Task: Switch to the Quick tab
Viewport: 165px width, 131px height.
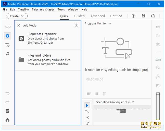Action: (64, 16)
